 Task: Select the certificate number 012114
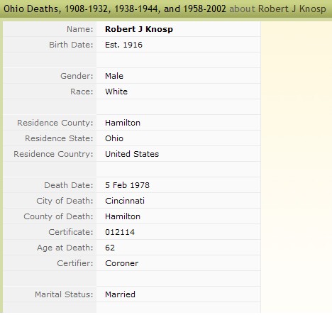click(120, 232)
